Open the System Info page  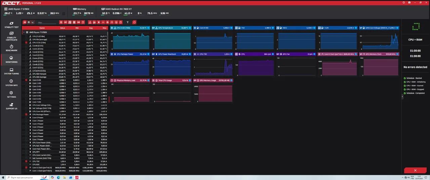tap(11, 83)
